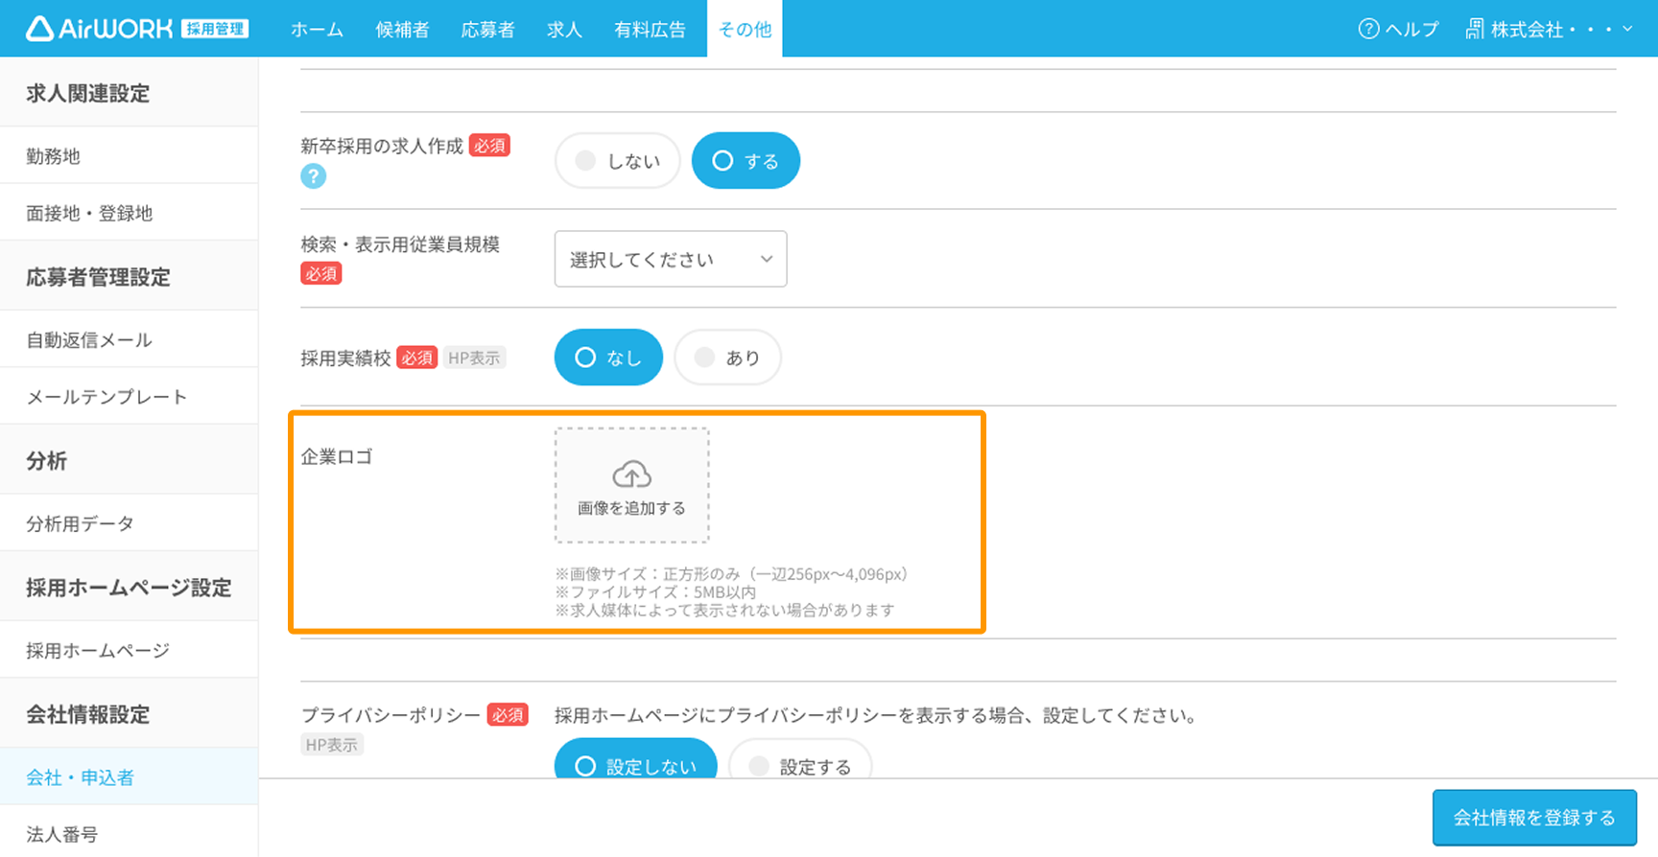Open the 候補者 tab
Screen dimensions: 1658x857
click(402, 30)
